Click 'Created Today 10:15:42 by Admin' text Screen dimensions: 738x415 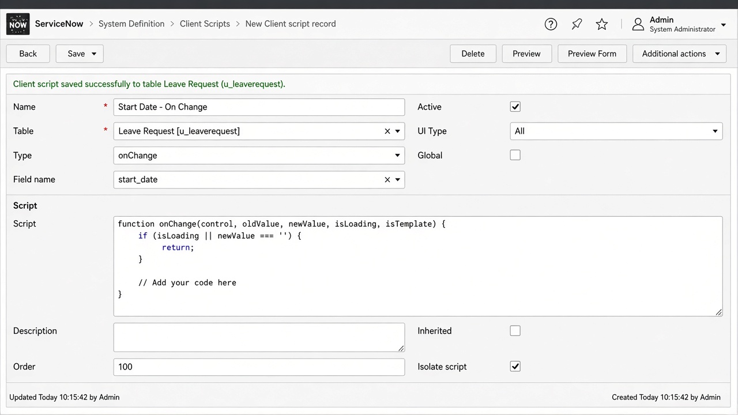[666, 397]
